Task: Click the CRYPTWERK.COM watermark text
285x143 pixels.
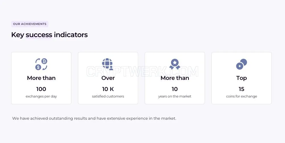Action: [142, 71]
